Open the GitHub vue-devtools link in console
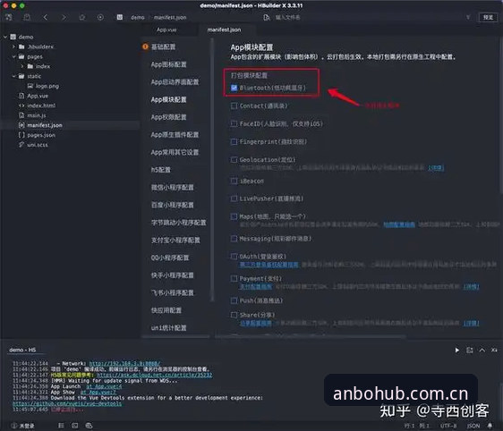503x431 pixels. 67,403
